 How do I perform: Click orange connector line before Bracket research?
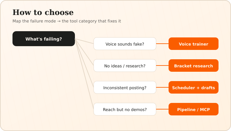162,65
